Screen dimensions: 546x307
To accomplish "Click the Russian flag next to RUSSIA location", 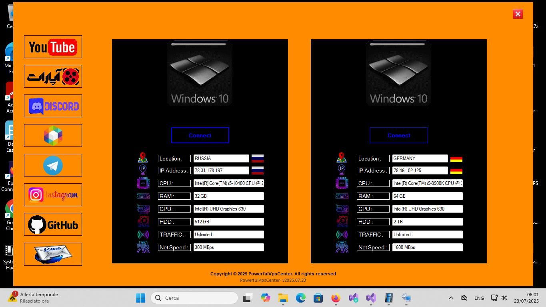I will coord(257,159).
